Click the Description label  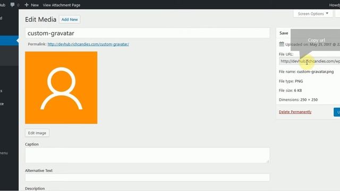click(x=35, y=189)
